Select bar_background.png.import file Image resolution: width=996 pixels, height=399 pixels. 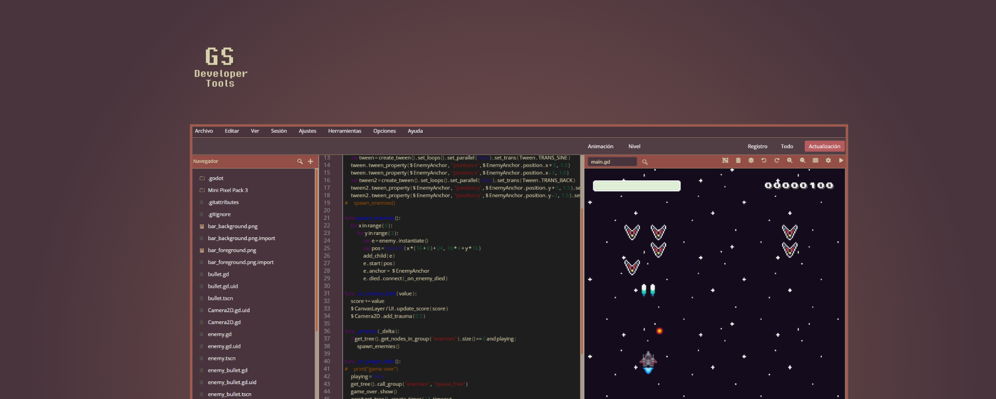[241, 238]
